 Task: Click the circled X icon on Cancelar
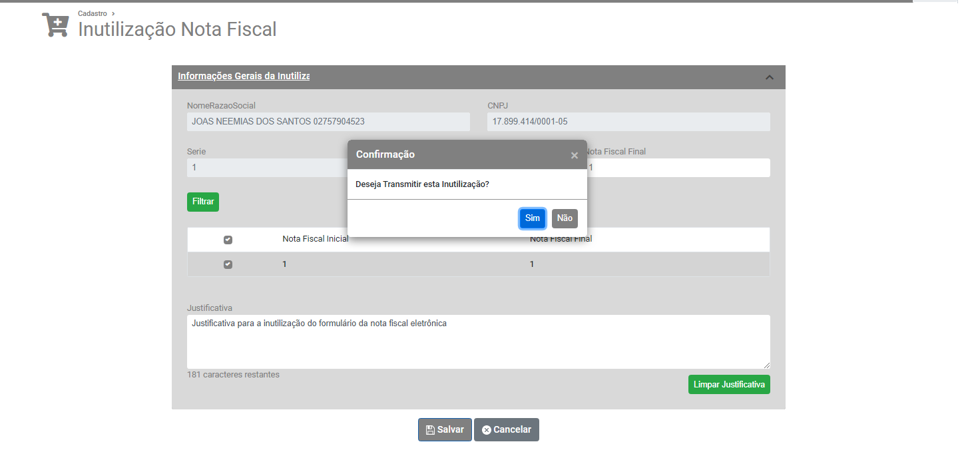click(x=487, y=430)
